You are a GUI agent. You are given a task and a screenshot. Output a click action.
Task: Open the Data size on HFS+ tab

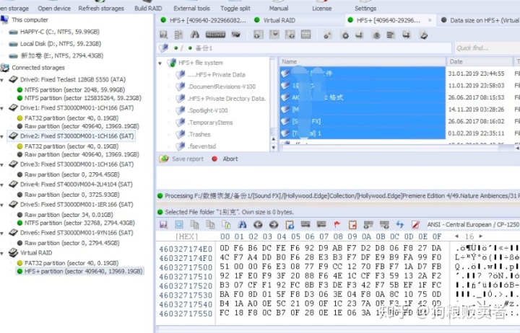[x=480, y=20]
